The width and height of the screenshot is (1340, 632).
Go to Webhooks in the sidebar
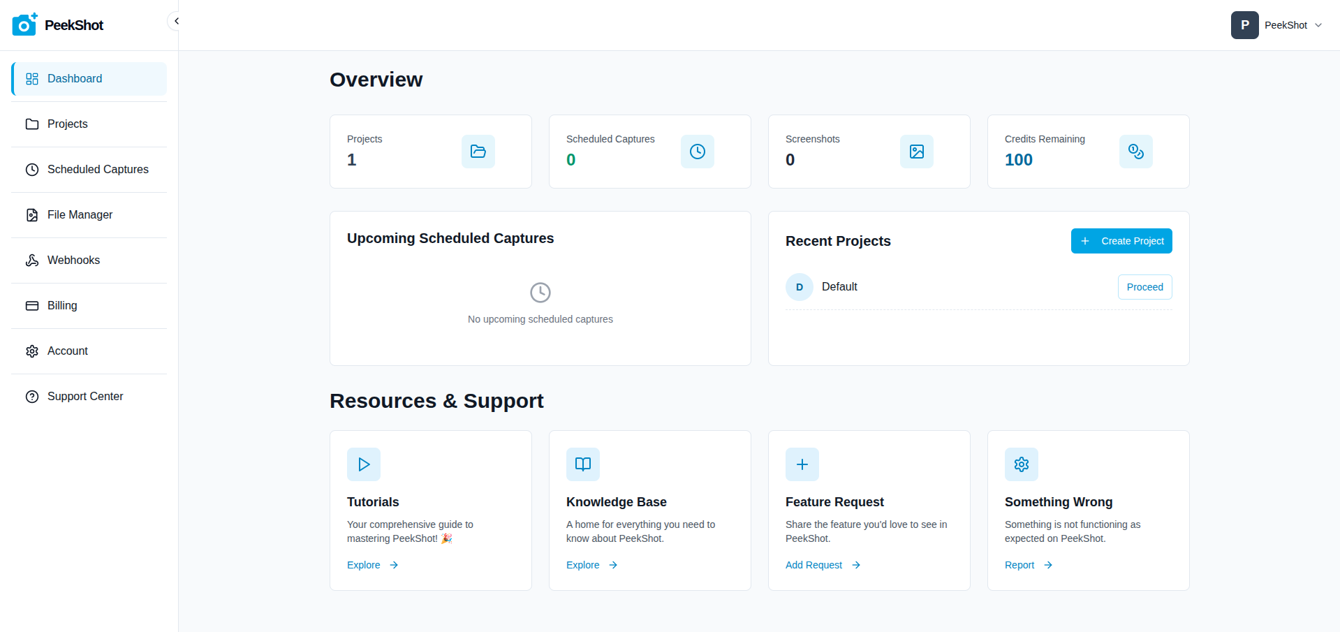pos(73,260)
